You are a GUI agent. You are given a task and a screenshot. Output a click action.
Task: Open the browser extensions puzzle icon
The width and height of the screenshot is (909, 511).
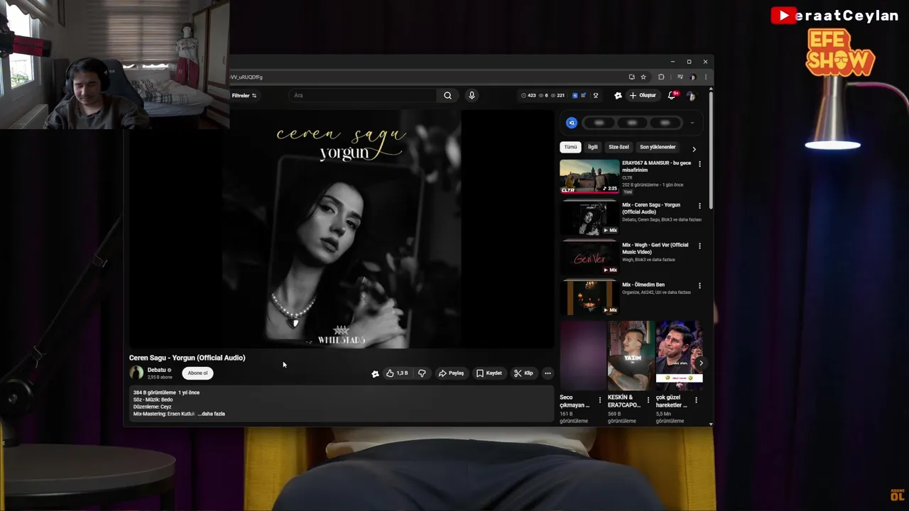pyautogui.click(x=661, y=77)
